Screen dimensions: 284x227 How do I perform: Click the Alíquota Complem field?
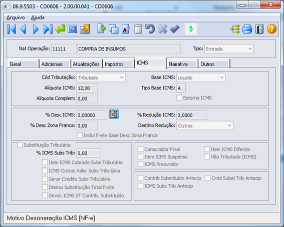coord(87,98)
